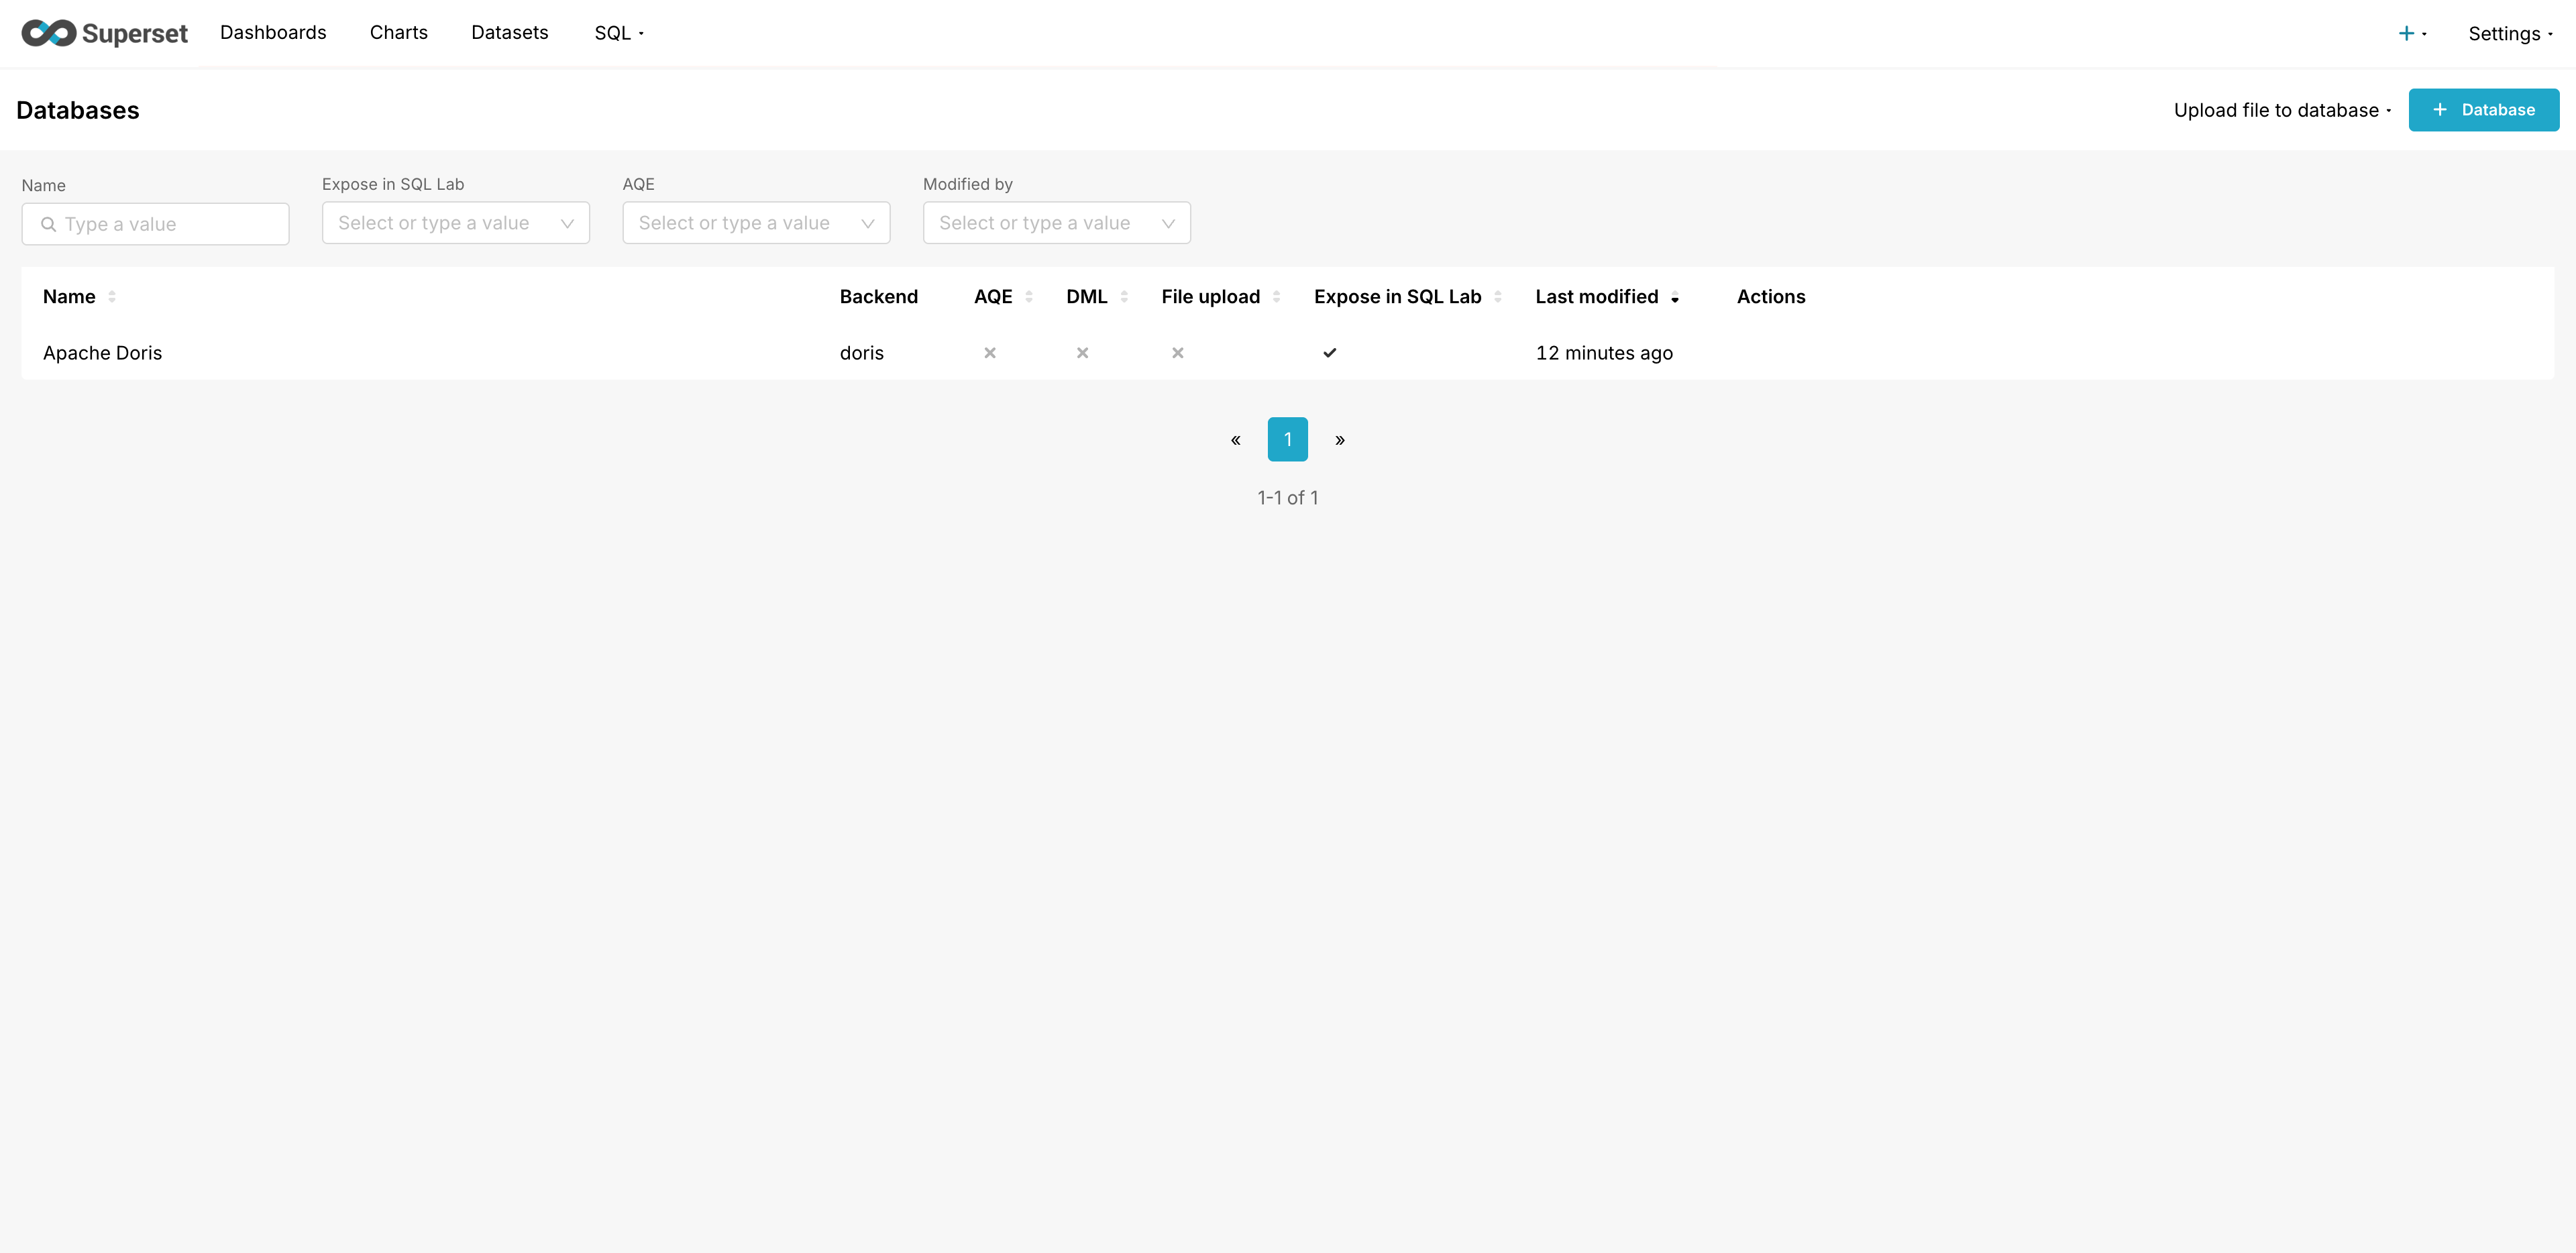Go to page 1 button
This screenshot has width=2576, height=1253.
tap(1287, 440)
